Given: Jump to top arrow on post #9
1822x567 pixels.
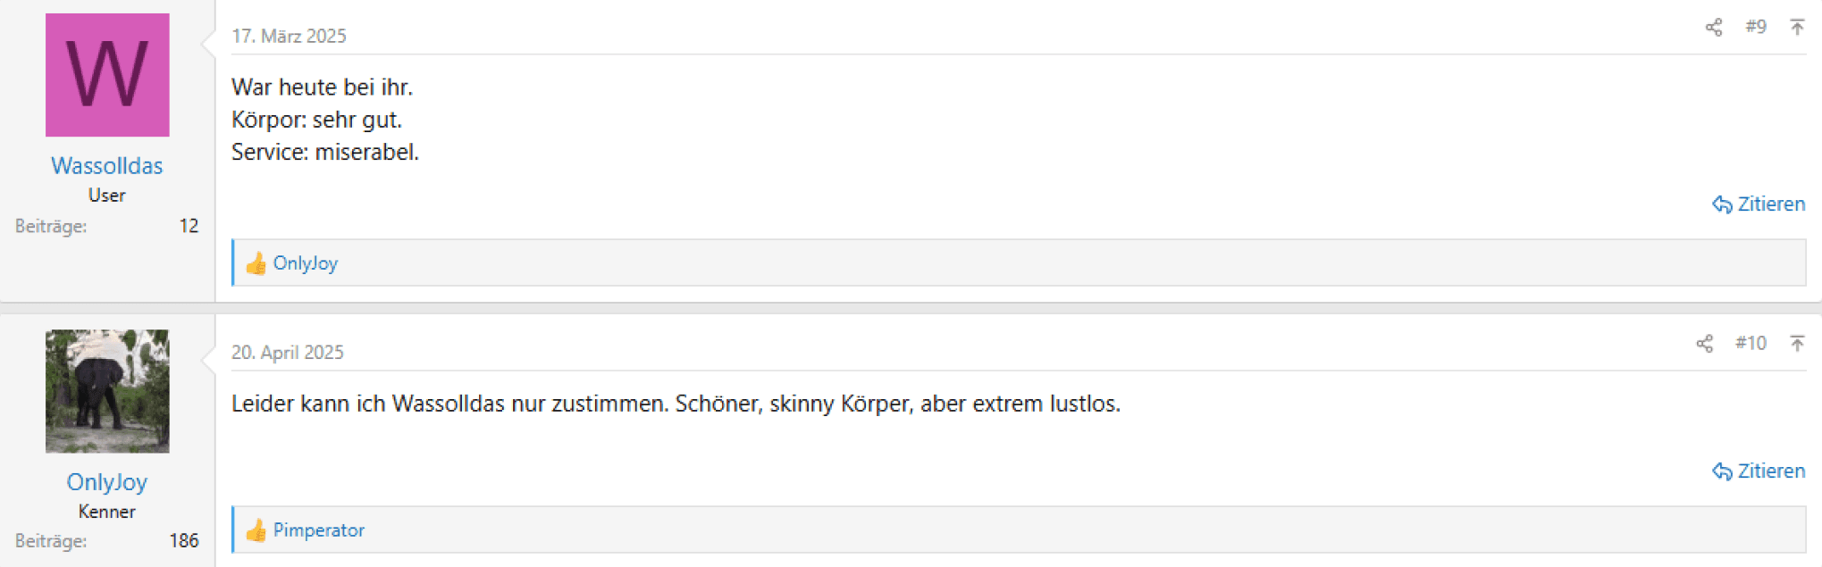Looking at the screenshot, I should coord(1797,27).
